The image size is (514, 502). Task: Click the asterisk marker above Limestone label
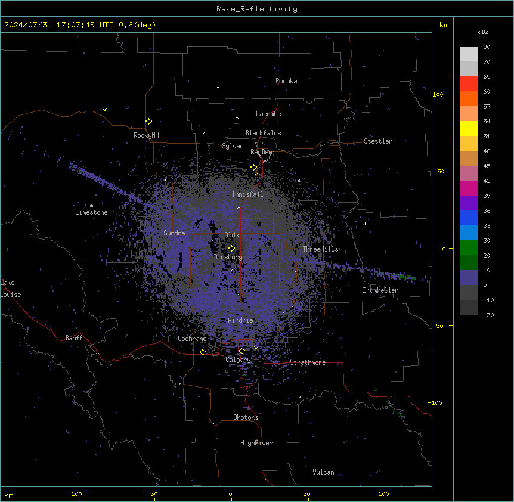[x=91, y=206]
